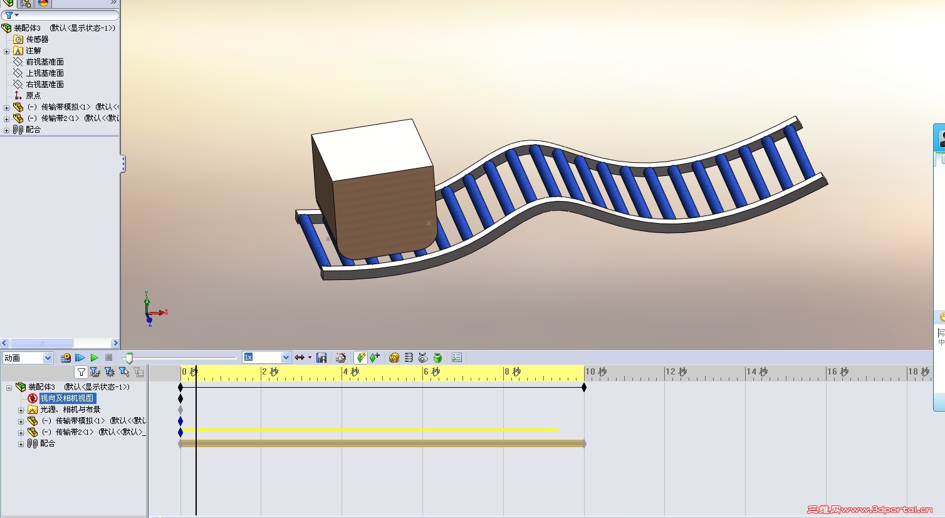Collapse the 装配体3 node in motion tree

[x=9, y=388]
